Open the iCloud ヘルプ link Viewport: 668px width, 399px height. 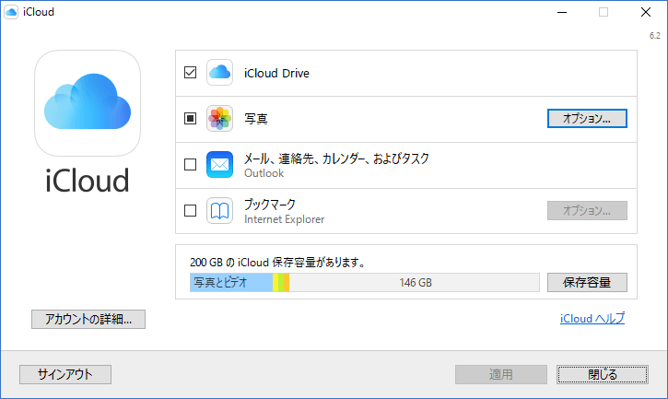pyautogui.click(x=592, y=319)
